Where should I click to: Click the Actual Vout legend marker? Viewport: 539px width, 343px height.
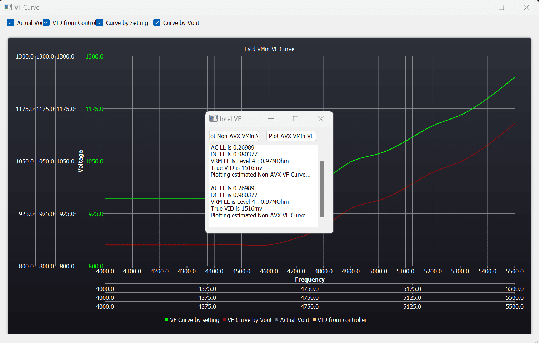(x=277, y=320)
